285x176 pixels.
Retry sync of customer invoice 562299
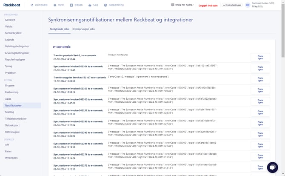(260, 124)
